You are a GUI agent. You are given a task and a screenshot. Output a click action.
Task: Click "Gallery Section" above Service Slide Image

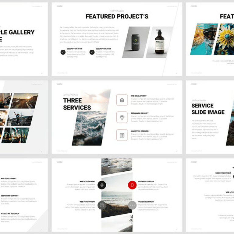(x=199, y=101)
